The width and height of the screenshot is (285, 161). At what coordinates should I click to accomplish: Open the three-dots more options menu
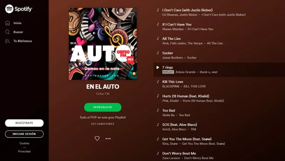108,139
